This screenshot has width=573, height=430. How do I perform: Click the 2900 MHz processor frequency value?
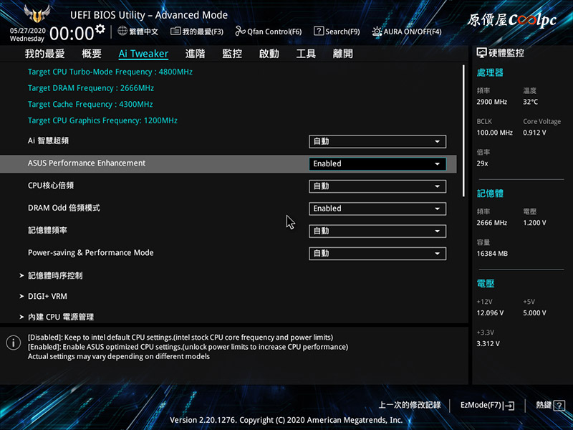(x=492, y=102)
